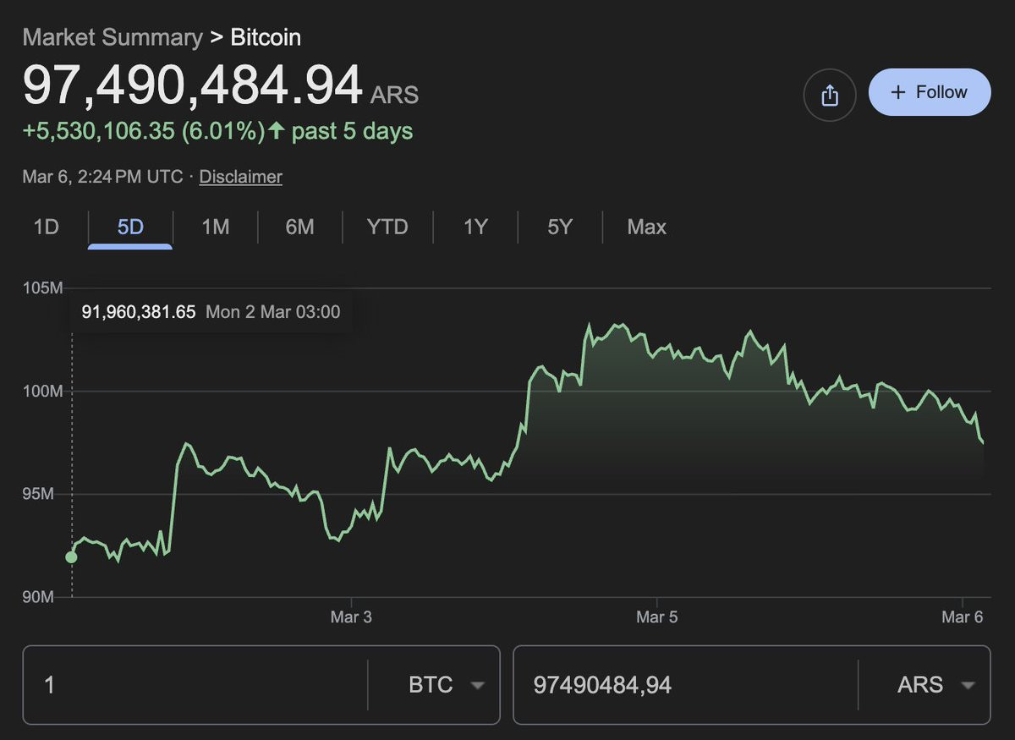Select the Max chart range
1015x740 pixels.
pos(646,227)
